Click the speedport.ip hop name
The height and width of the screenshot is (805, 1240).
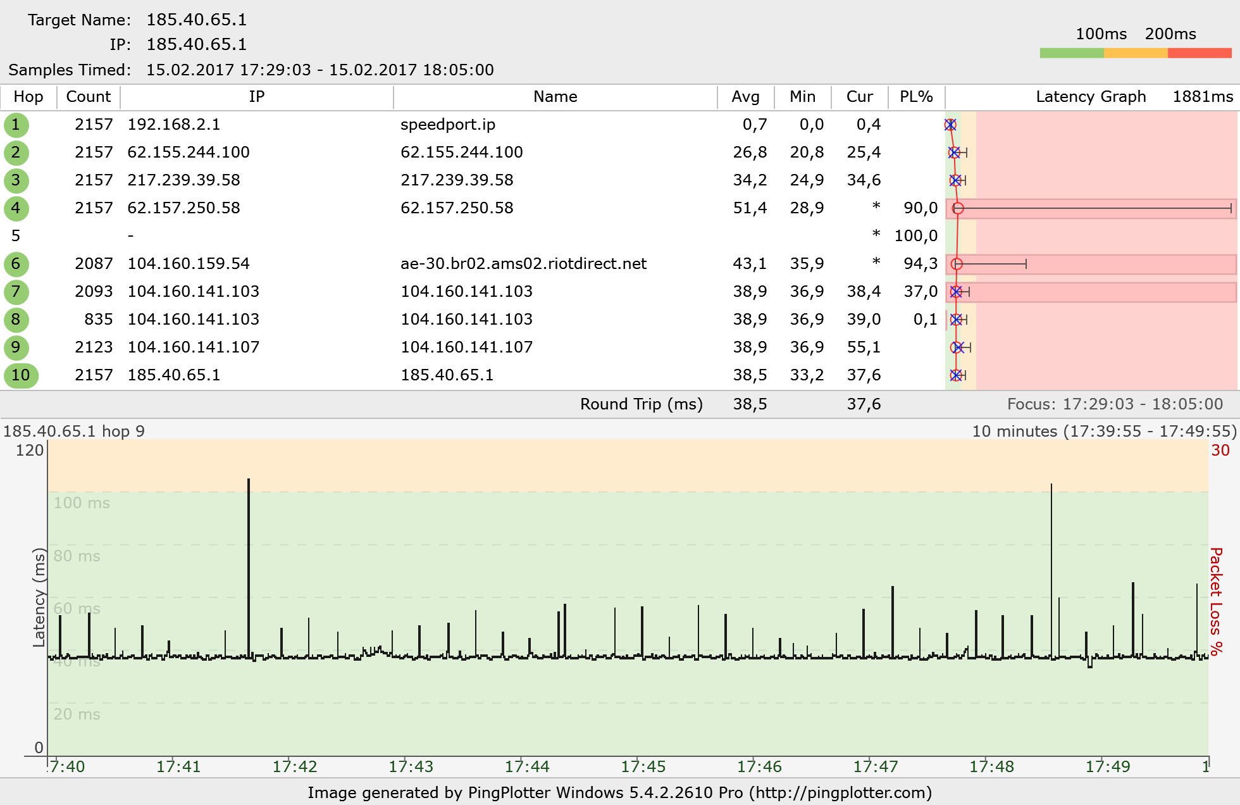[448, 125]
